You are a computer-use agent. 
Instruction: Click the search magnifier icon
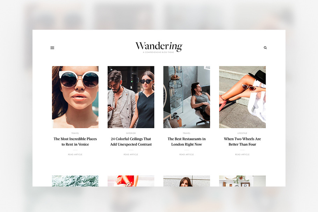265,47
